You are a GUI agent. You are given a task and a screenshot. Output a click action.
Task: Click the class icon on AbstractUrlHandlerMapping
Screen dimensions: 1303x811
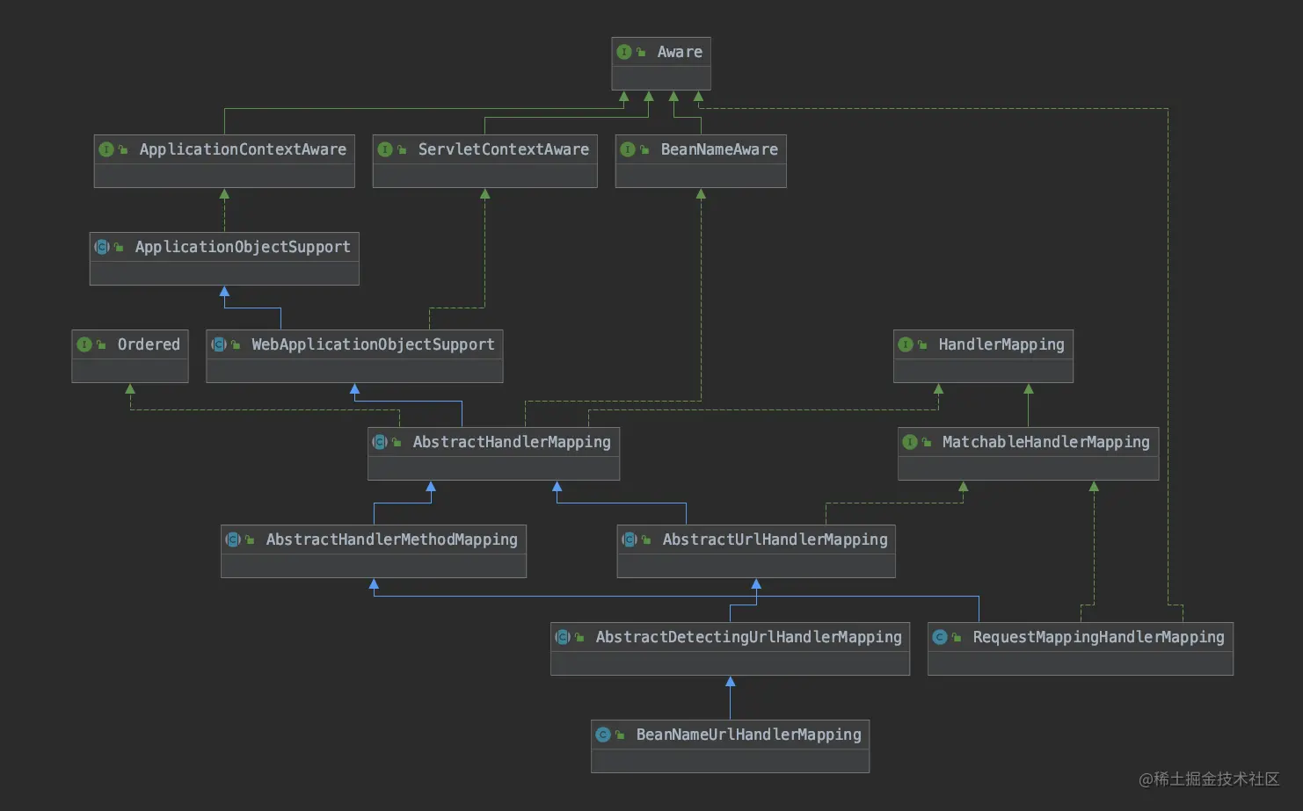pos(630,539)
